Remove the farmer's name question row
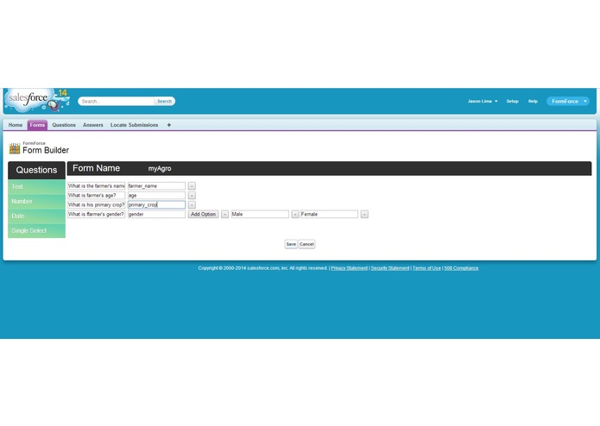This screenshot has height=426, width=600. [x=192, y=186]
